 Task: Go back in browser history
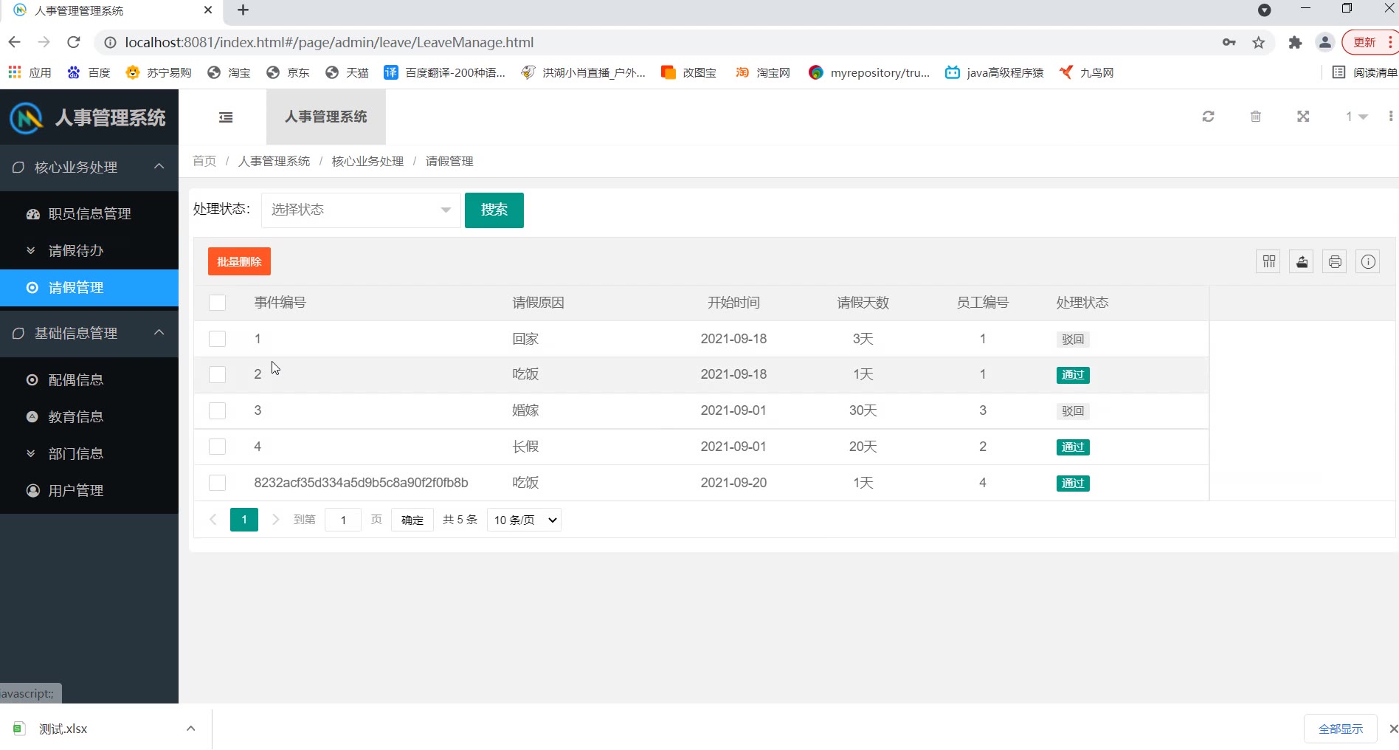(x=14, y=42)
